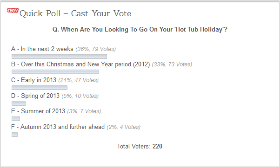
Task: Click the poll question about the Hot Tub Holiday
Action: [x=140, y=29]
